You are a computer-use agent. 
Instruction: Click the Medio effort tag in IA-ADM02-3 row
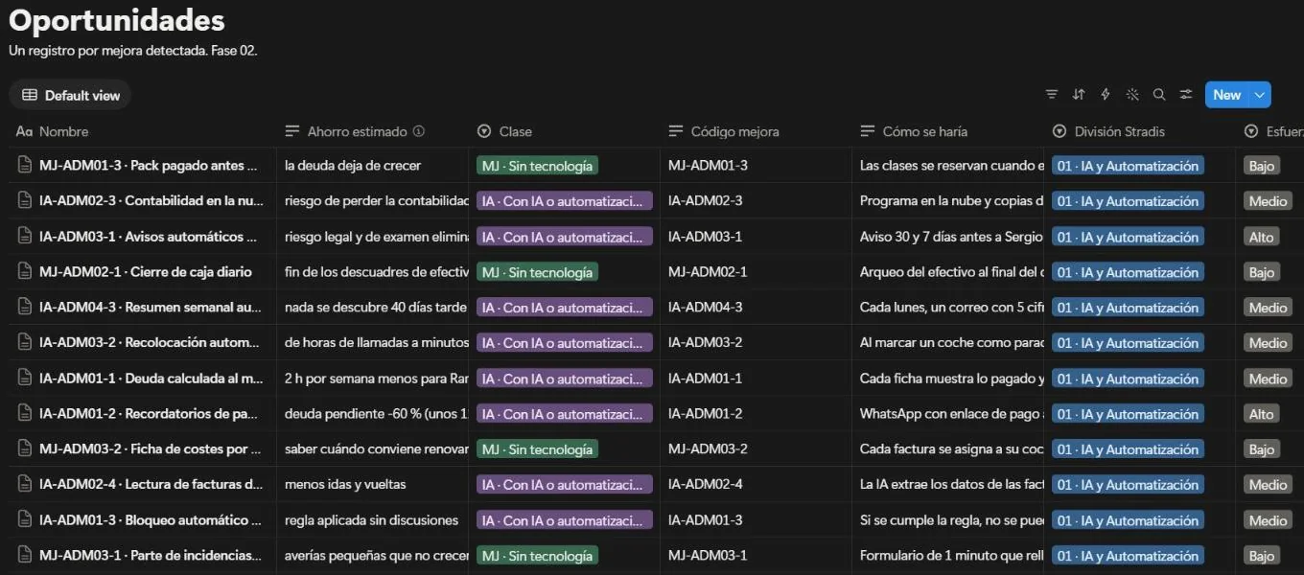[1268, 201]
